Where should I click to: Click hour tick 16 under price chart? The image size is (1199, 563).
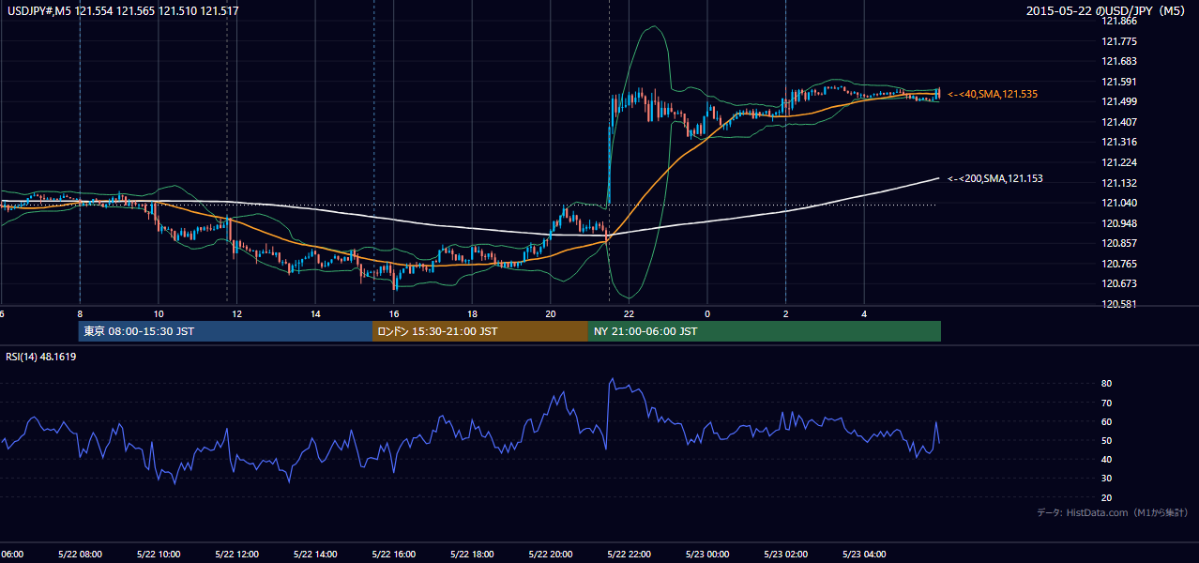(394, 314)
